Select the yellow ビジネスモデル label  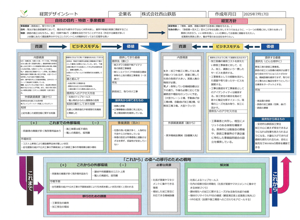coord(83,47)
